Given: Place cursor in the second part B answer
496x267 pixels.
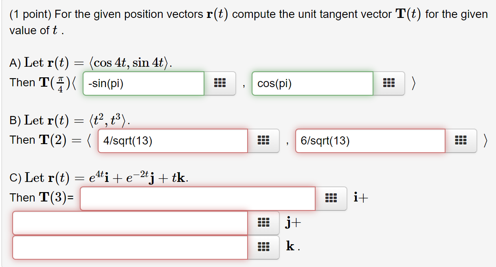Looking at the screenshot, I should [370, 141].
